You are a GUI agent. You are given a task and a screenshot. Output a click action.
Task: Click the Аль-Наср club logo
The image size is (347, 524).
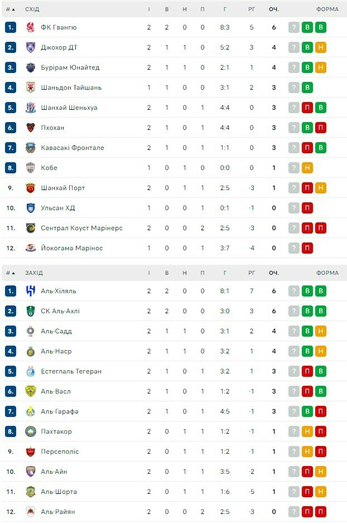coord(31,351)
